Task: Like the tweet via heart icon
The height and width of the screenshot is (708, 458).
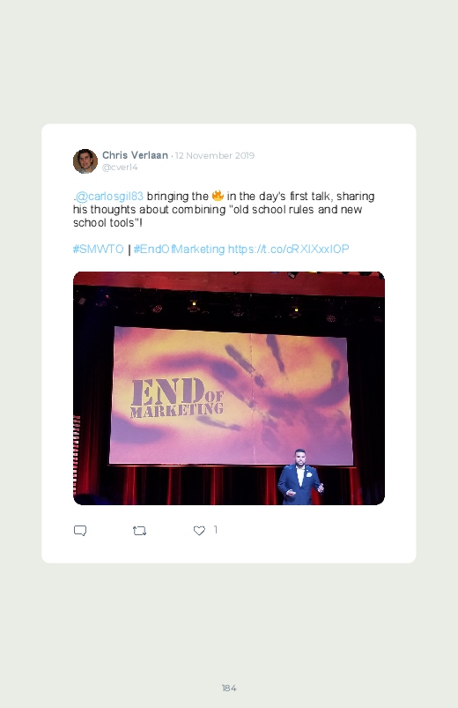Action: [199, 531]
